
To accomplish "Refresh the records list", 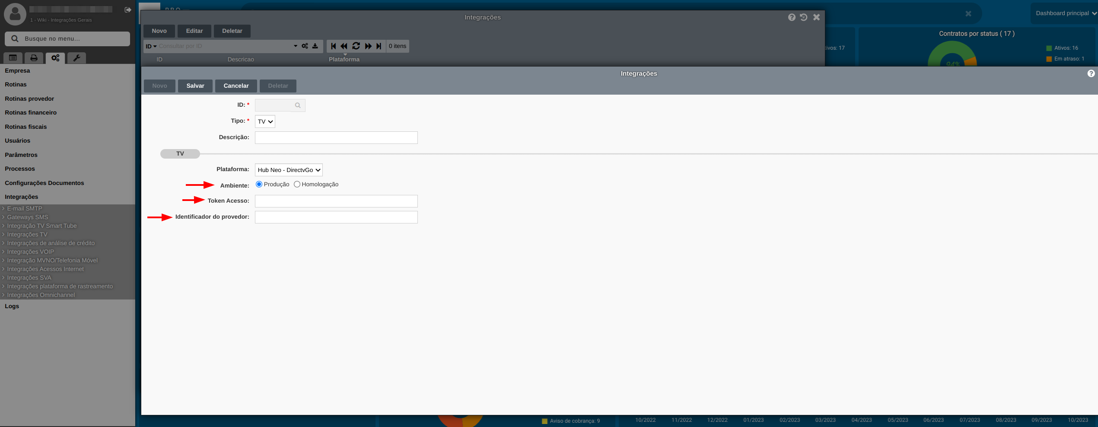I will [356, 46].
